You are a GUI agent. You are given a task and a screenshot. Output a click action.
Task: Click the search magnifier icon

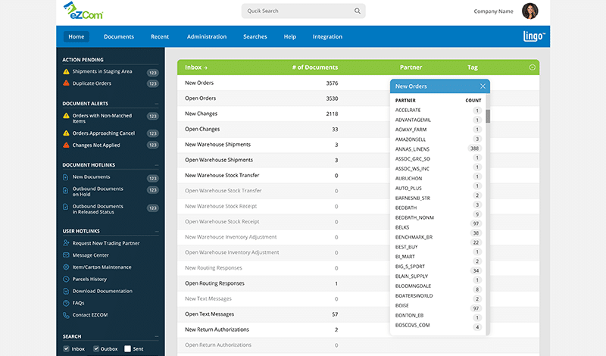pos(358,11)
